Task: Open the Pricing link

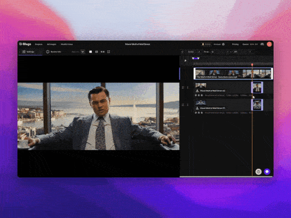Action: click(x=235, y=44)
